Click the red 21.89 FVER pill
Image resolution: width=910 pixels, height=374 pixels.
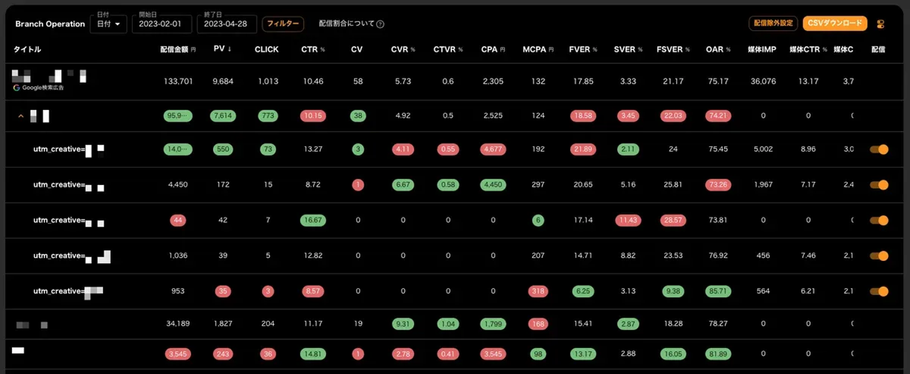pos(583,150)
